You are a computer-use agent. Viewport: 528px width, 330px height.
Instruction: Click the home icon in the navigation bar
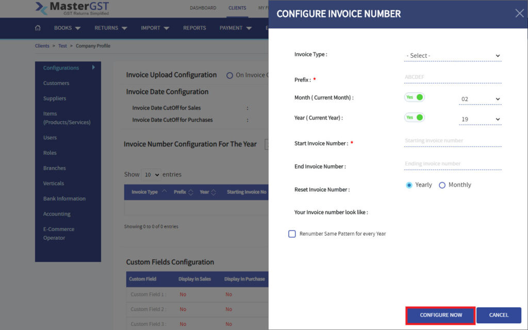pos(37,28)
